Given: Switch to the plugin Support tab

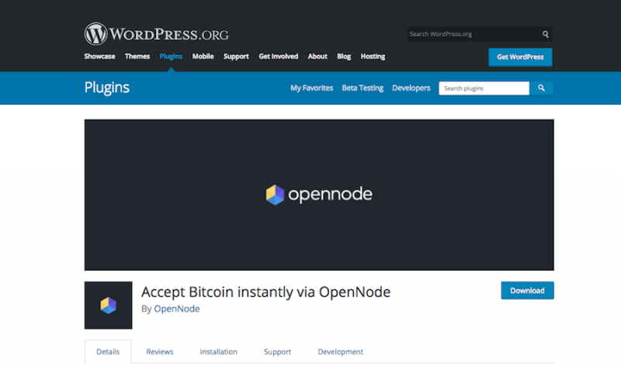Looking at the screenshot, I should coord(277,351).
